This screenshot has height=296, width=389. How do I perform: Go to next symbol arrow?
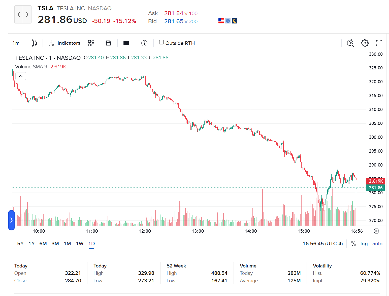27,14
